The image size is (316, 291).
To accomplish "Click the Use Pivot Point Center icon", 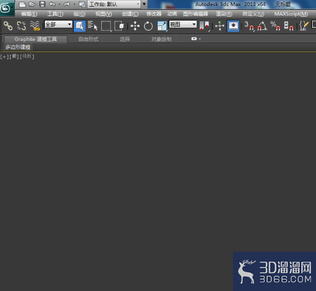I will (x=204, y=26).
